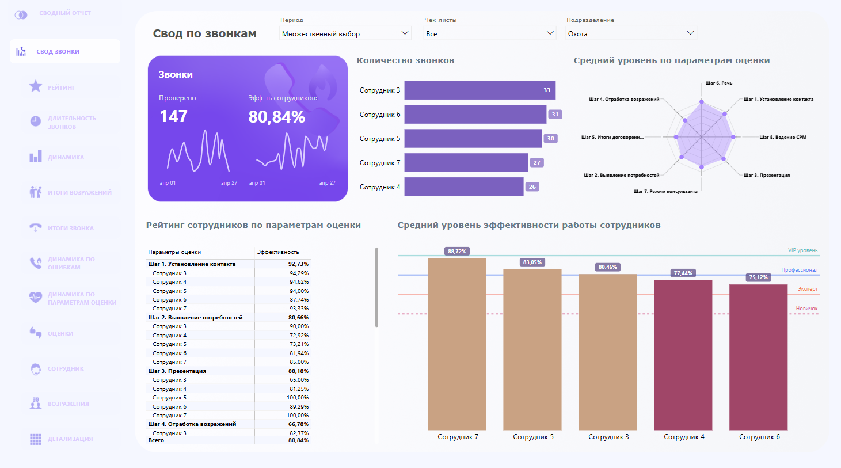Screen dimensions: 841x468
Task: Open the Подразделение dropdown showing Охота
Action: coord(631,33)
